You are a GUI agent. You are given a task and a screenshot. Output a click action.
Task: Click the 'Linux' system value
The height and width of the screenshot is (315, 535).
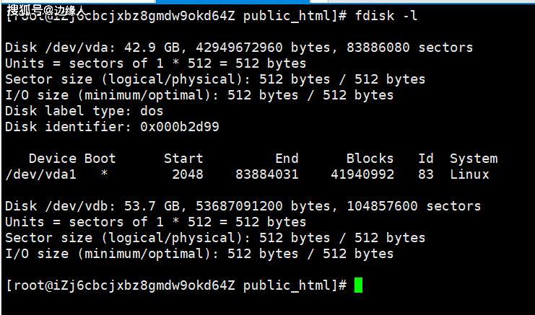(469, 174)
